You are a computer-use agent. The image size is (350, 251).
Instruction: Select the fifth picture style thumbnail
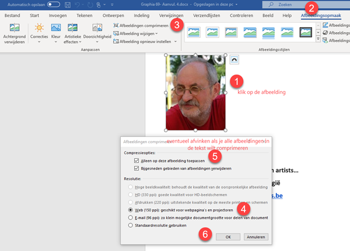click(x=268, y=33)
